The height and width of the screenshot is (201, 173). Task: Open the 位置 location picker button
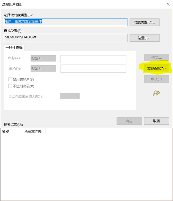[x=144, y=38]
